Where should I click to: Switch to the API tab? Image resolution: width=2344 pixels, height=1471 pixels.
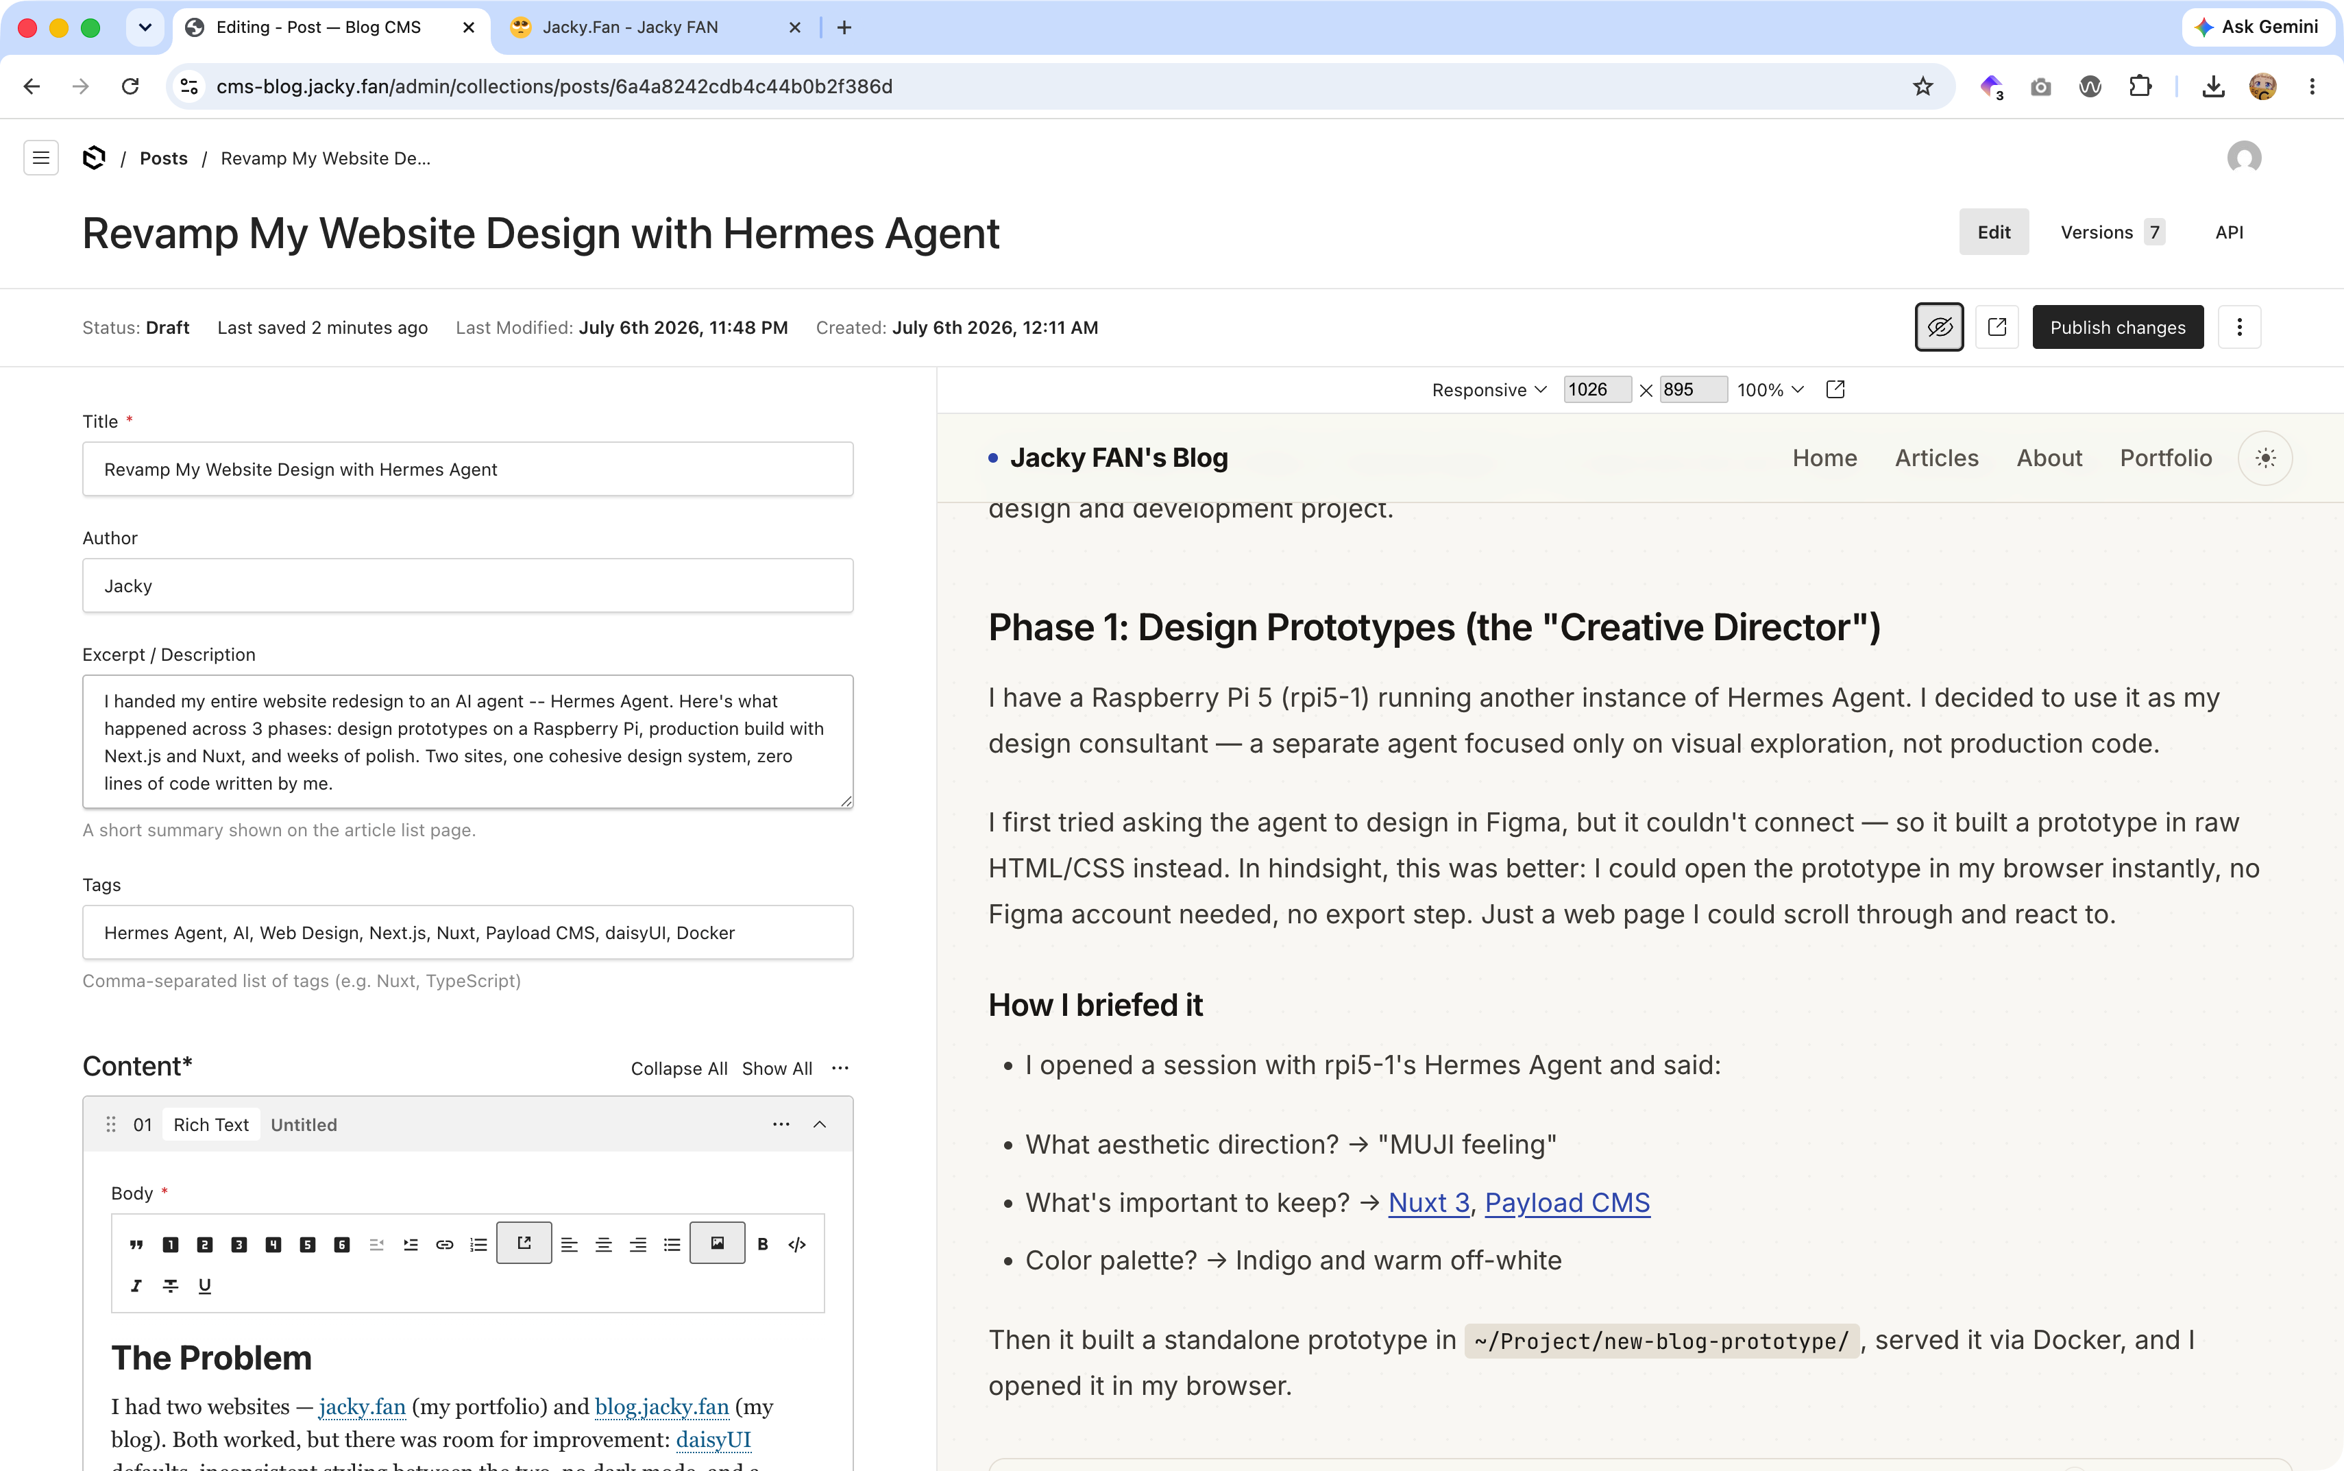(2230, 232)
